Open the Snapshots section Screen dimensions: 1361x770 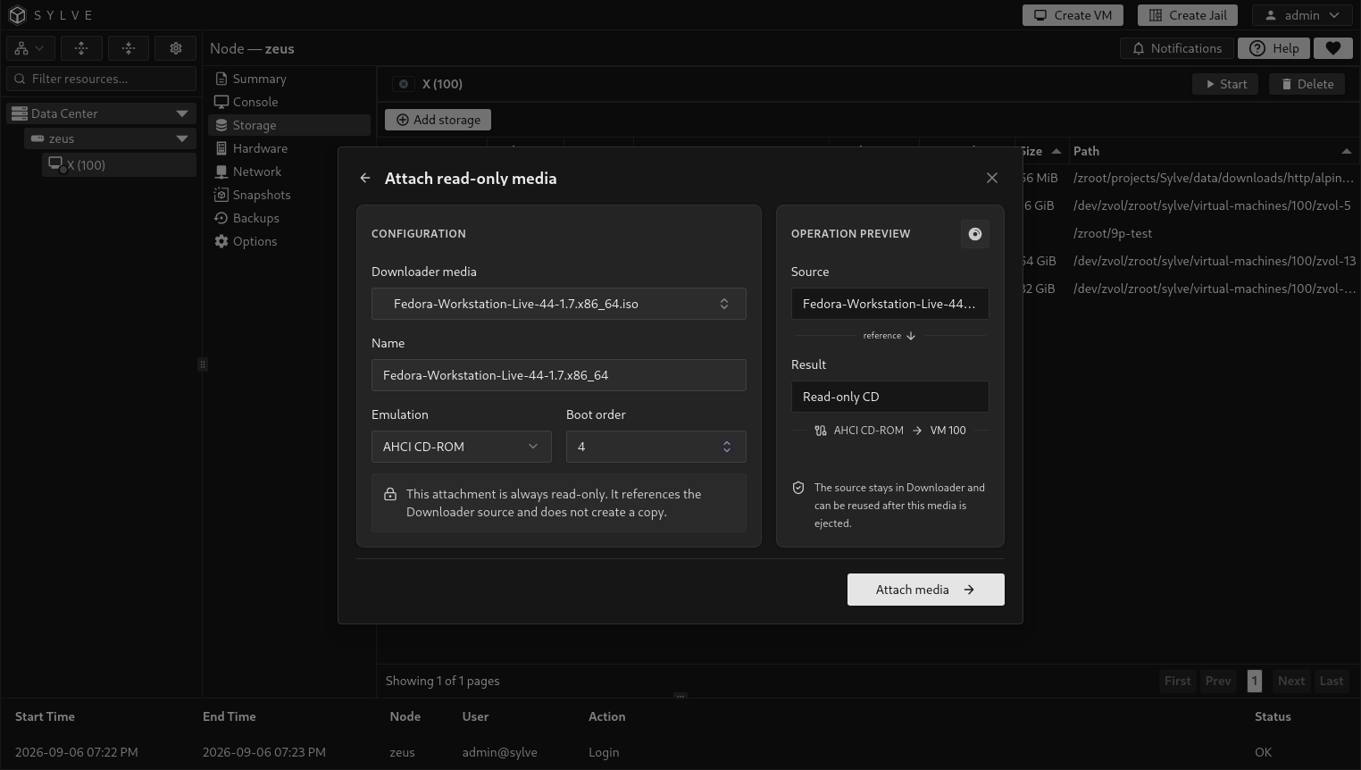(289, 195)
